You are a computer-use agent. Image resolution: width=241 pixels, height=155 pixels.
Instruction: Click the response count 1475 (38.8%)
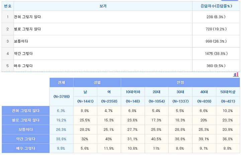coord(216,54)
